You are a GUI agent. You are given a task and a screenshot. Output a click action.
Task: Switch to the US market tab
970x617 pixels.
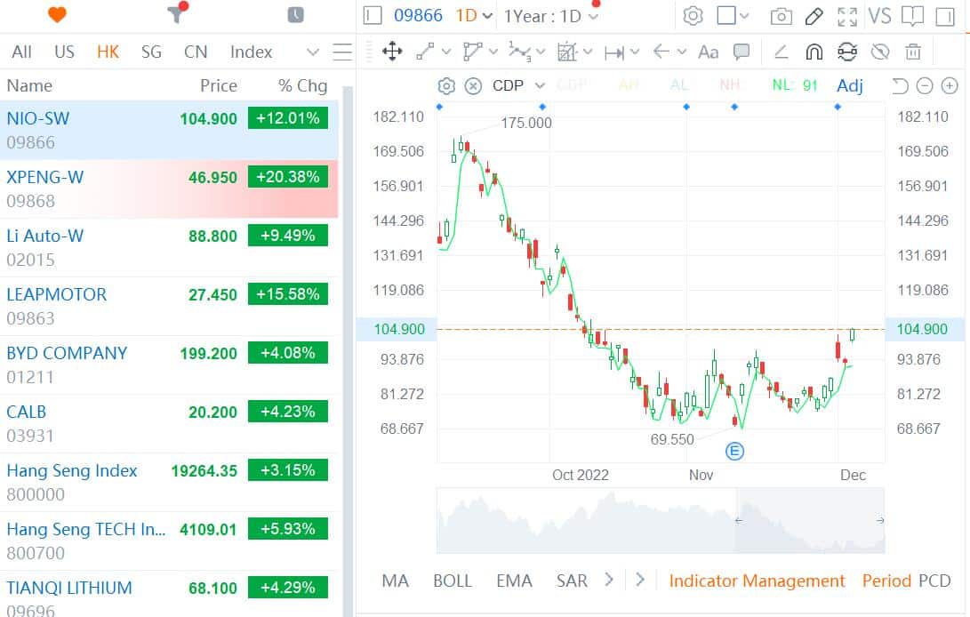(x=64, y=52)
